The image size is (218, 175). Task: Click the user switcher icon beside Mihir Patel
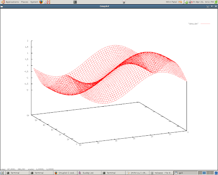tap(180, 2)
